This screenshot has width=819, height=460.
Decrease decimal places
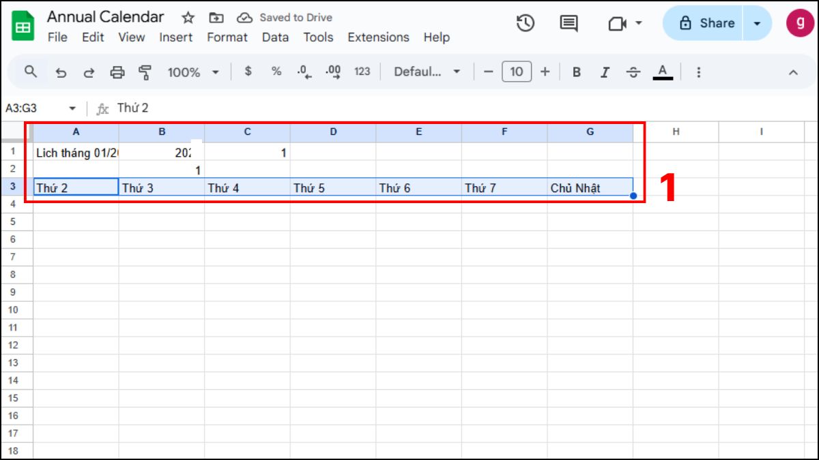[304, 72]
